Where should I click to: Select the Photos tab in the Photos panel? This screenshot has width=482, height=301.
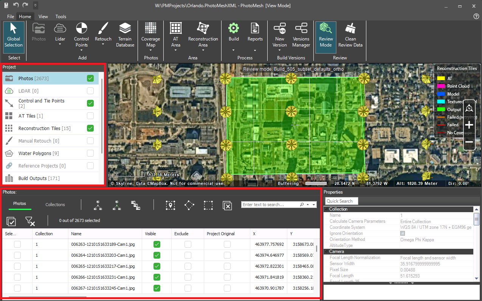(20, 204)
